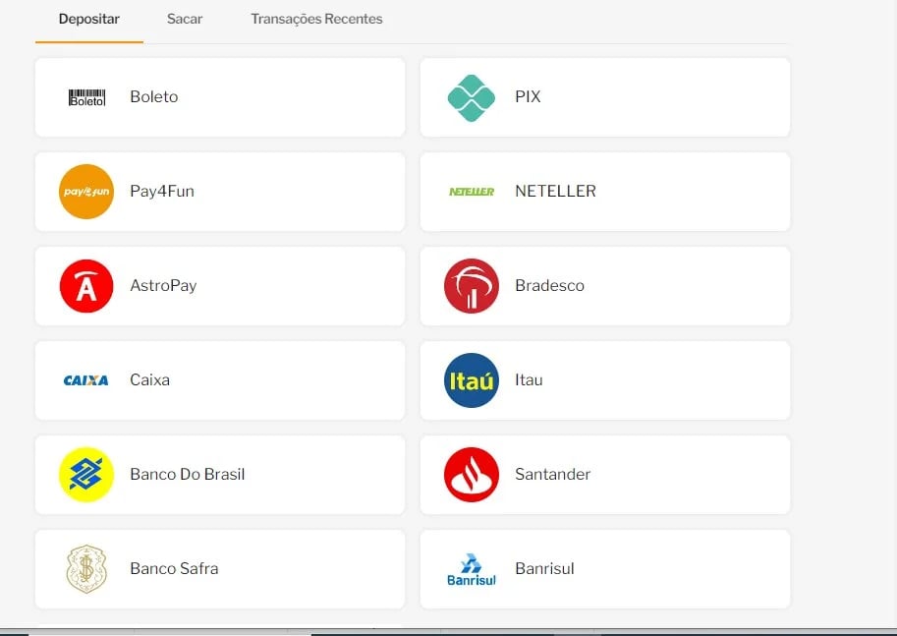Screen dimensions: 897x636
Task: Click the PIX teal diamond logo
Action: 472,98
